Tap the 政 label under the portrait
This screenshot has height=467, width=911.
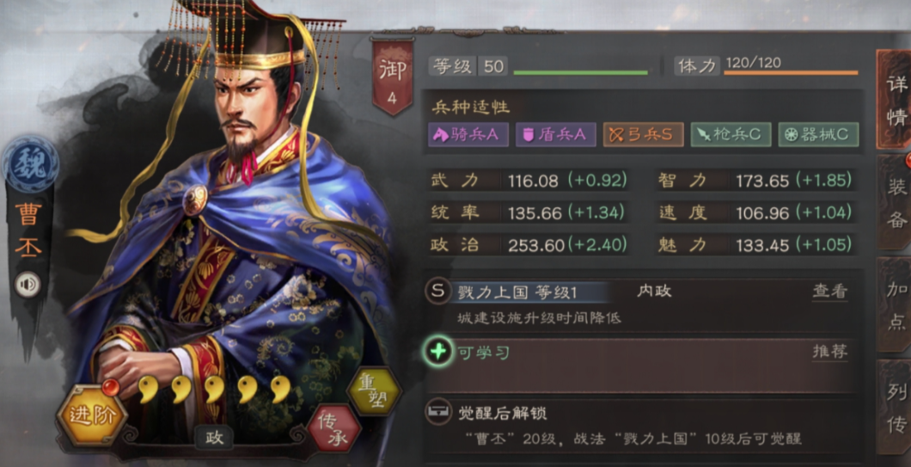point(214,438)
